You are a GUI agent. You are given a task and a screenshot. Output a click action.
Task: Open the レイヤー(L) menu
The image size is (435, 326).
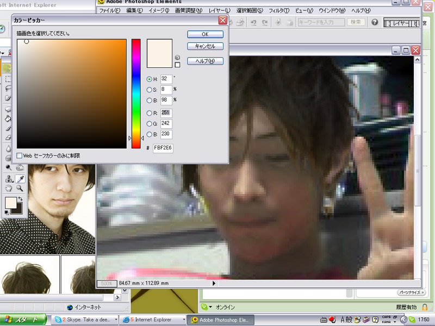[x=220, y=10]
